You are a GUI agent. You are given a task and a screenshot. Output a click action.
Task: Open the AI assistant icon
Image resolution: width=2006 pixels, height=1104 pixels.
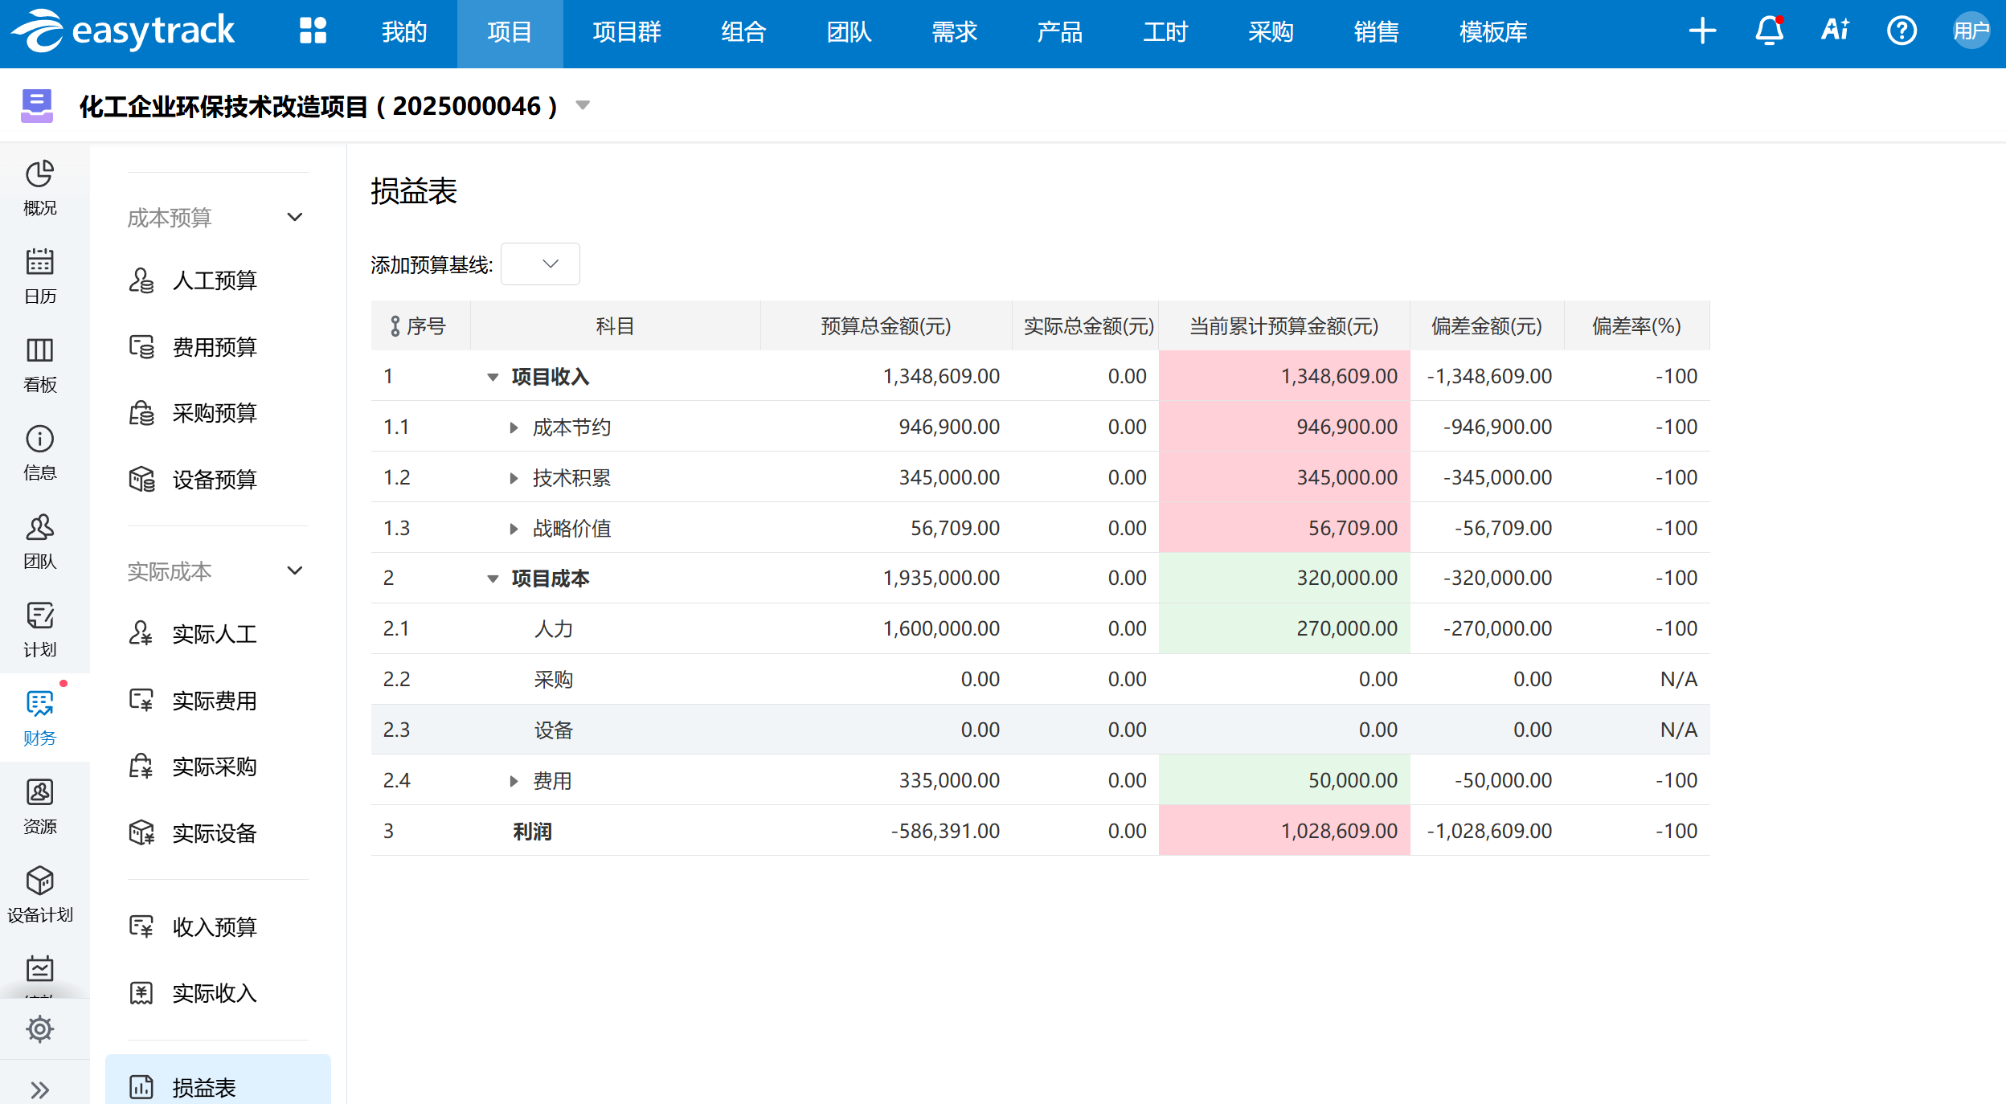(x=1835, y=31)
